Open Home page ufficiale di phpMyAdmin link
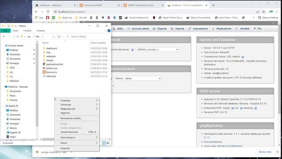 click(x=223, y=146)
